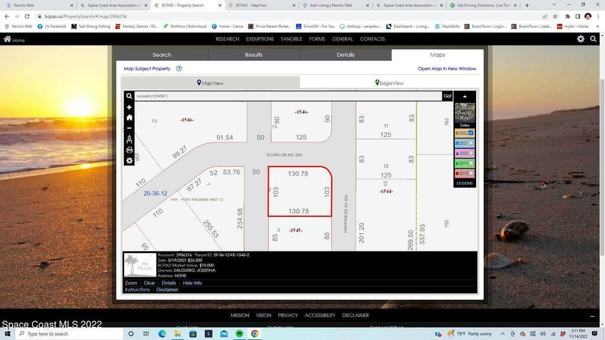Image resolution: width=605 pixels, height=340 pixels.
Task: Open map settings gear icon
Action: (129, 161)
